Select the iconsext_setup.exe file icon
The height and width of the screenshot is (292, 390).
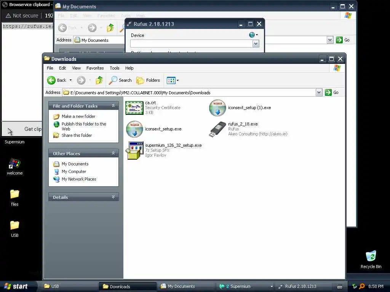tap(134, 129)
